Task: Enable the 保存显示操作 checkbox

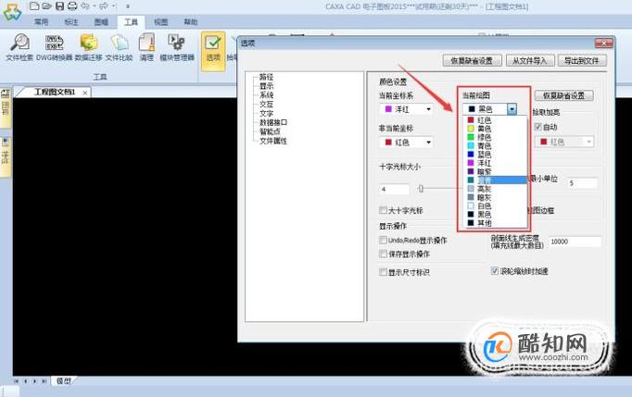Action: tap(383, 254)
